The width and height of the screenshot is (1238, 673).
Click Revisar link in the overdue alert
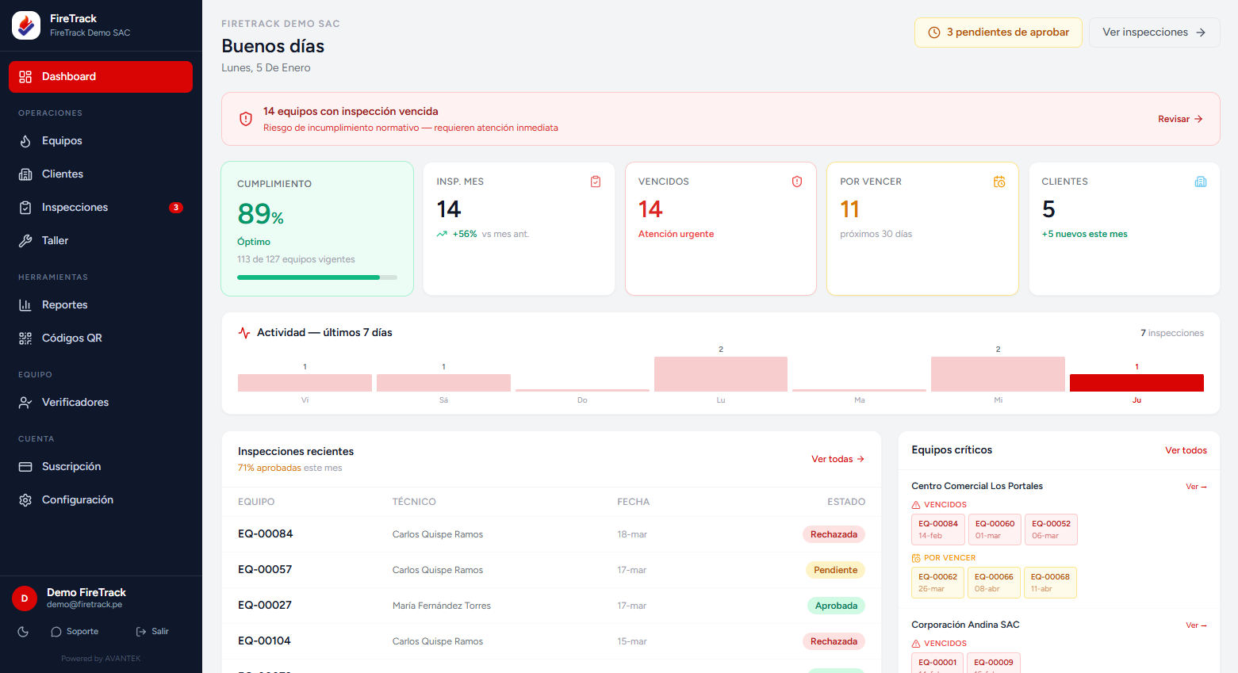click(1180, 119)
